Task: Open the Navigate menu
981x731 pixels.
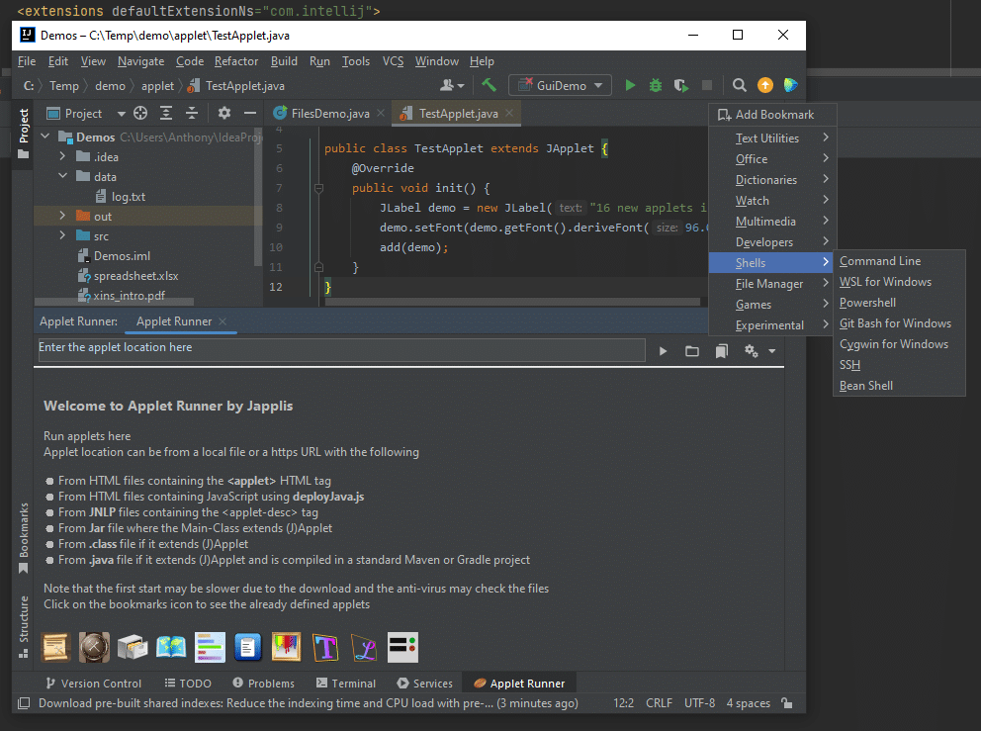Action: 140,61
